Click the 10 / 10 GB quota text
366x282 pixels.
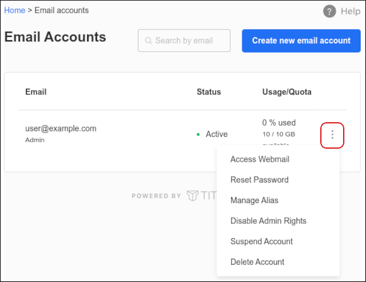279,135
